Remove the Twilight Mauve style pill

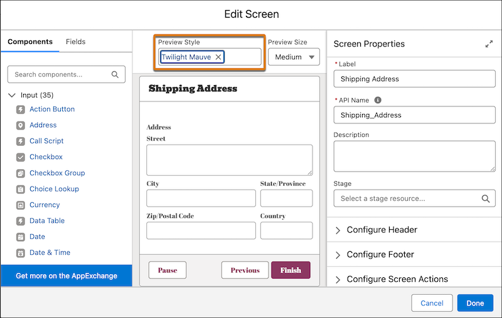[x=218, y=57]
